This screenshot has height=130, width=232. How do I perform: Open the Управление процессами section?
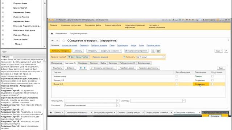[71, 25]
